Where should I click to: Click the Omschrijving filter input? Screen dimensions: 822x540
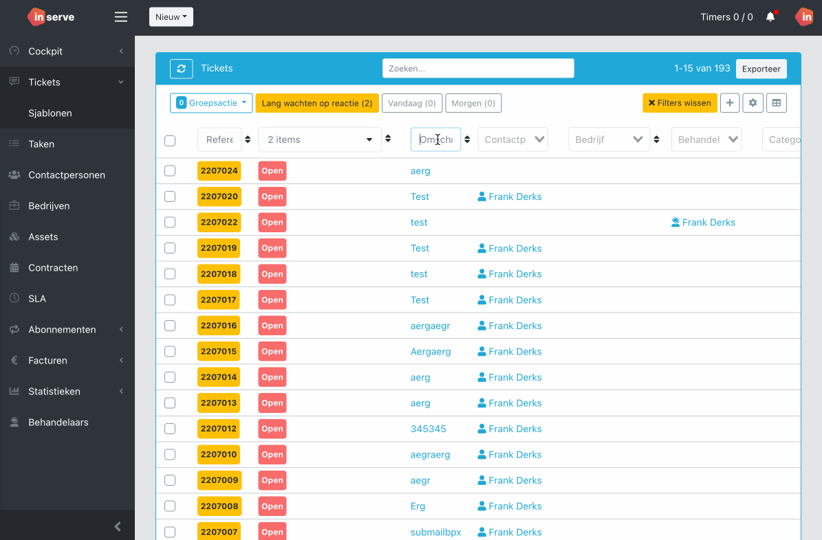pyautogui.click(x=435, y=139)
